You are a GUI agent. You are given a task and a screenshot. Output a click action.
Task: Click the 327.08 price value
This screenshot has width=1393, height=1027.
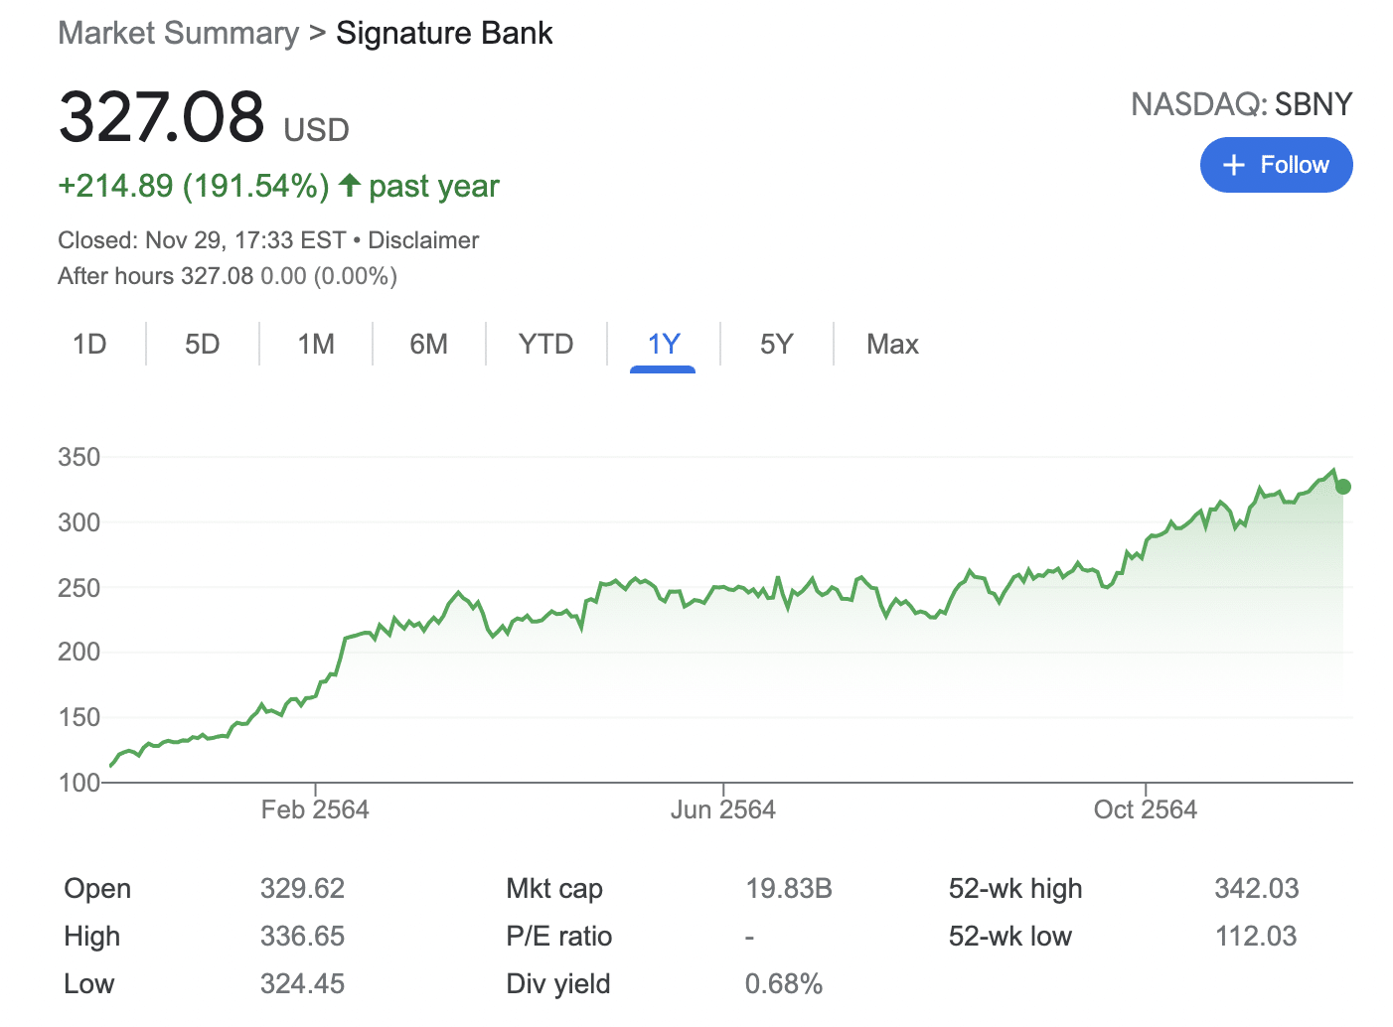click(162, 116)
